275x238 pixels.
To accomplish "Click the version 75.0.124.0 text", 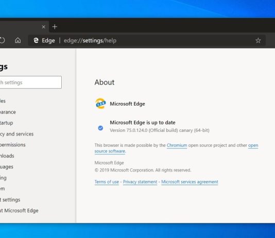I will pyautogui.click(x=160, y=130).
